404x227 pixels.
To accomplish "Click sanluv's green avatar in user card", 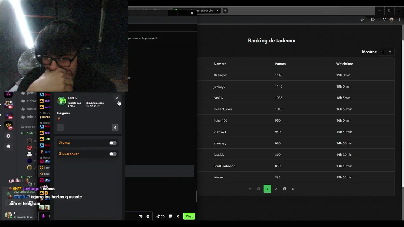I will [62, 101].
